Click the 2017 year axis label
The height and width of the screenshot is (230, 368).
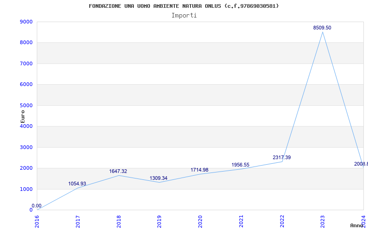coord(78,221)
